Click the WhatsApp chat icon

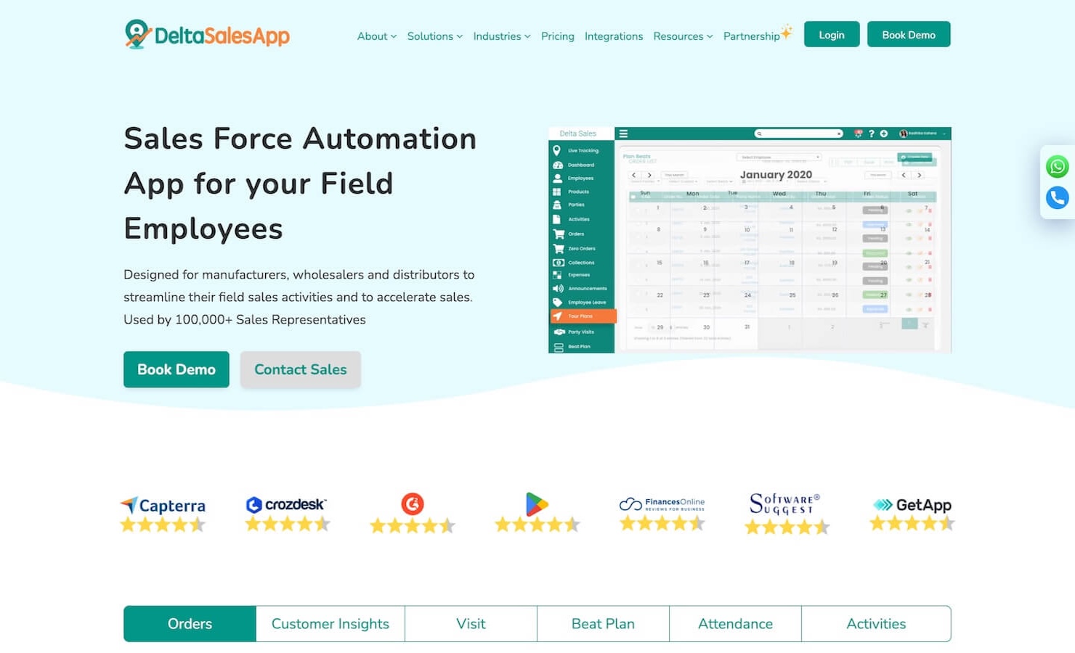(x=1057, y=166)
